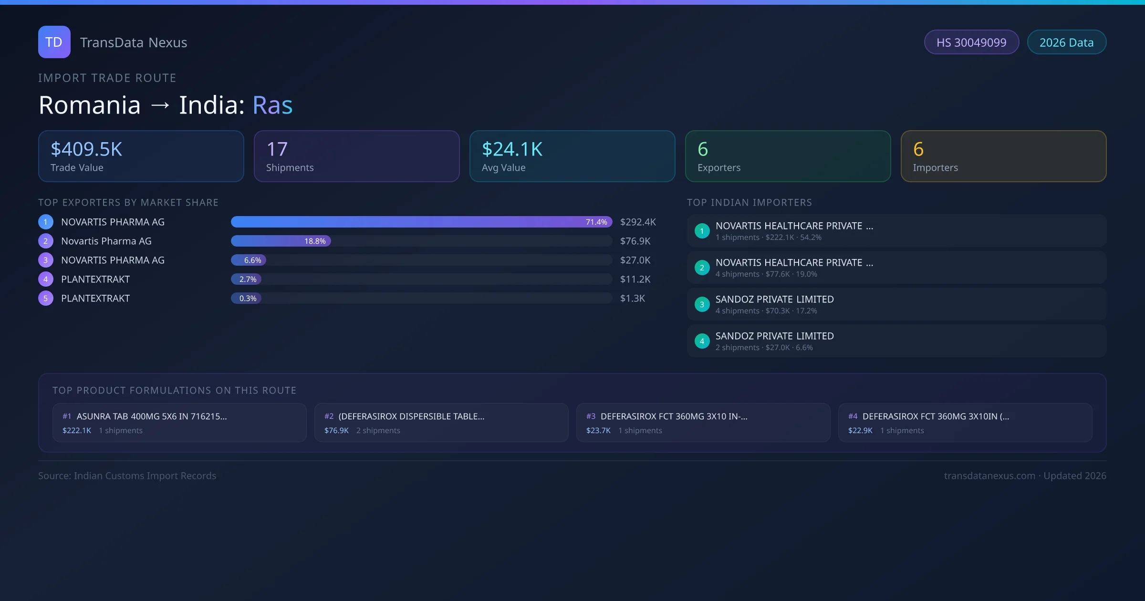Open #1 ASUNRA TAB 400MG product card
The width and height of the screenshot is (1145, 601).
coord(179,423)
